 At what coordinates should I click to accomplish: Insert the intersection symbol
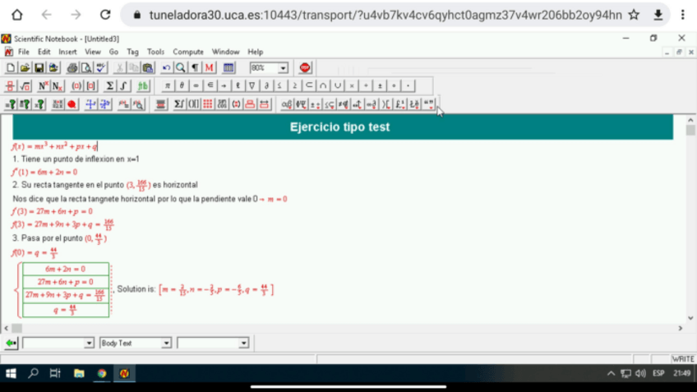323,85
